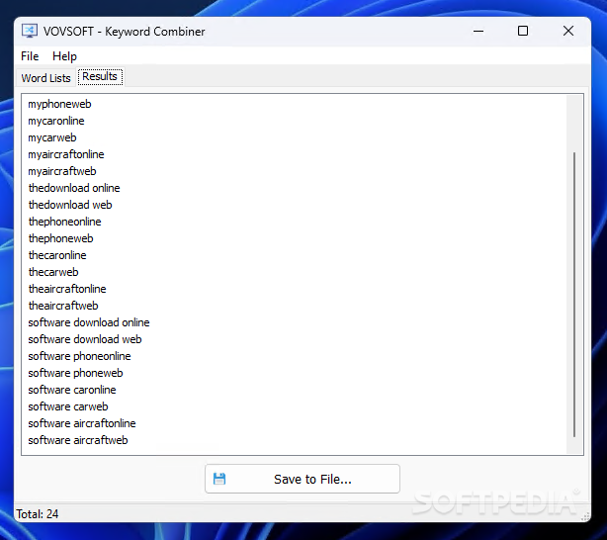The image size is (607, 540).
Task: Switch to the Word Lists tab
Action: coord(45,78)
